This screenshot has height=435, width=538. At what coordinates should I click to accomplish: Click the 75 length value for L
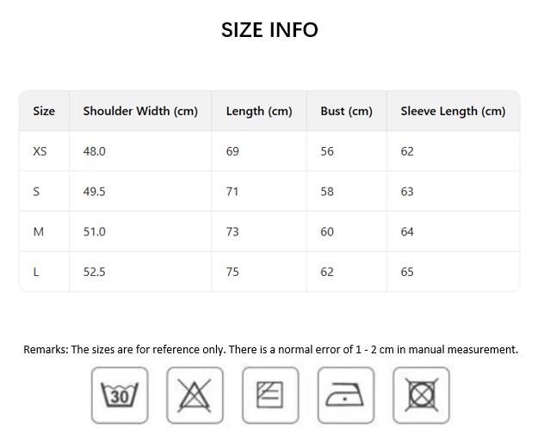232,272
